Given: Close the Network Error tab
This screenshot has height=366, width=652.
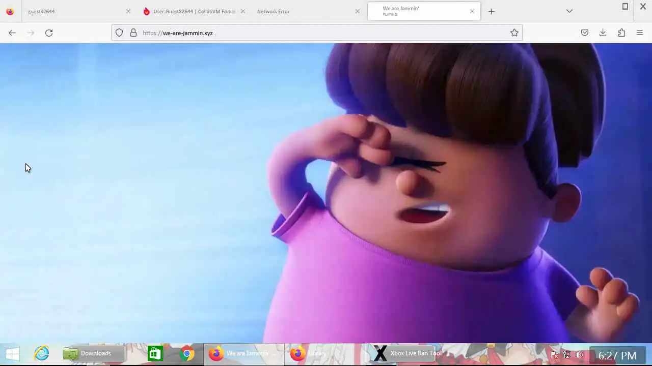Looking at the screenshot, I should [x=357, y=11].
